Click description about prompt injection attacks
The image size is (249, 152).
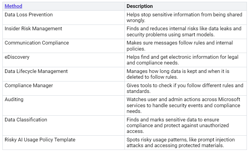[x=181, y=143]
